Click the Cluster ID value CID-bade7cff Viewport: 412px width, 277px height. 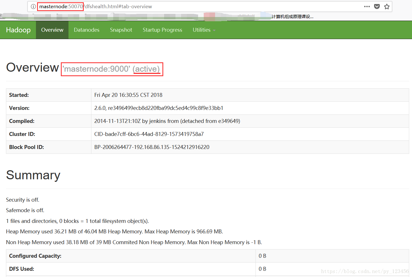(x=149, y=134)
